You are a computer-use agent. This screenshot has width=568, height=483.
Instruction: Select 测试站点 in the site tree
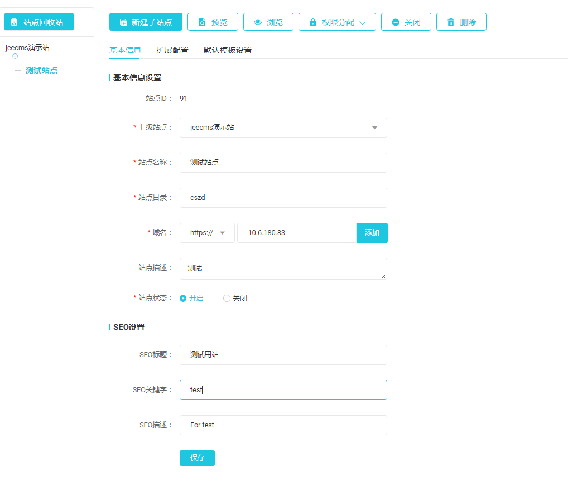pyautogui.click(x=41, y=70)
